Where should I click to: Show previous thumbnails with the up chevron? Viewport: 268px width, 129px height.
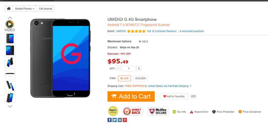click(10, 18)
